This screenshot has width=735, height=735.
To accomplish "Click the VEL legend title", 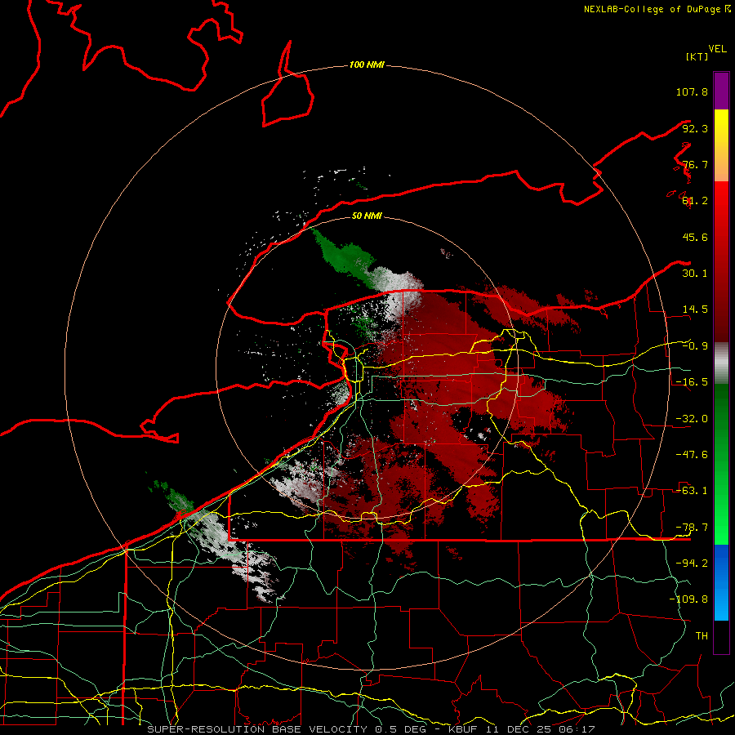I will pos(717,49).
